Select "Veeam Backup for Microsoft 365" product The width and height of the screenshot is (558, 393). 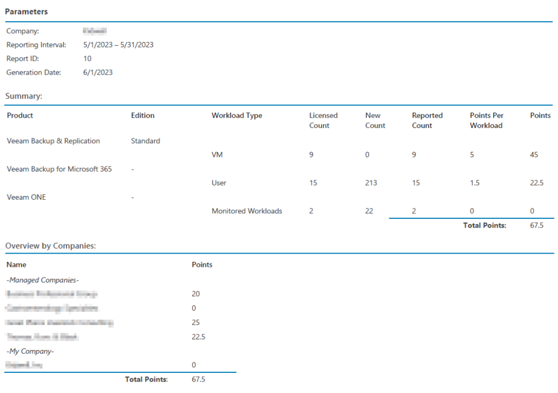pyautogui.click(x=59, y=169)
